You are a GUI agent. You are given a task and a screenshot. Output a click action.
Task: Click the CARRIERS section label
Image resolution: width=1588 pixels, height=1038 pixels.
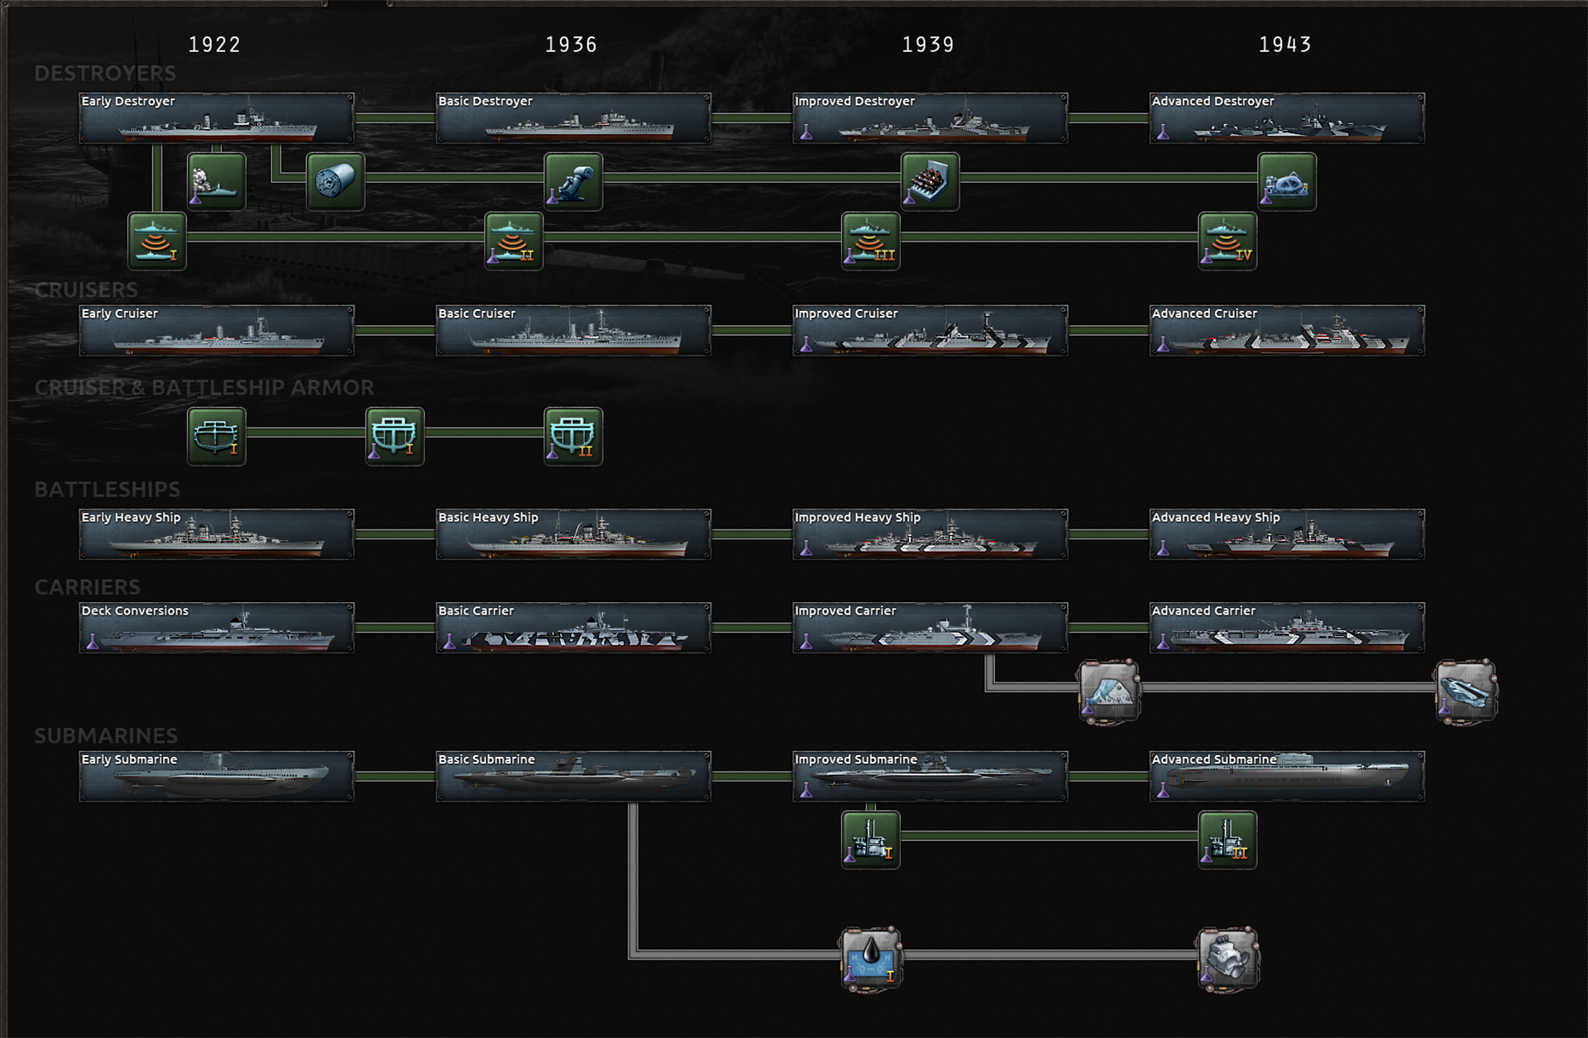[x=88, y=587]
